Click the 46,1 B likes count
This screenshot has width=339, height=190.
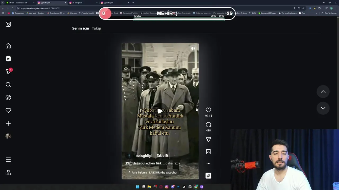tap(208, 116)
